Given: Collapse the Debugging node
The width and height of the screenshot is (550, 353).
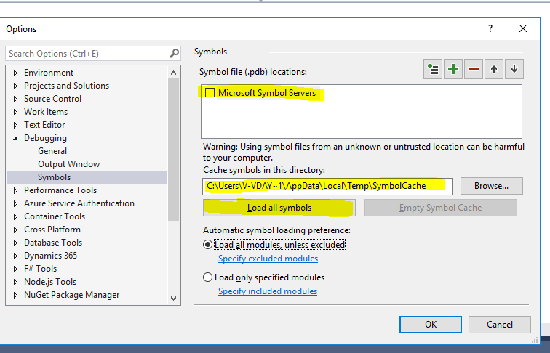Looking at the screenshot, I should tap(15, 138).
